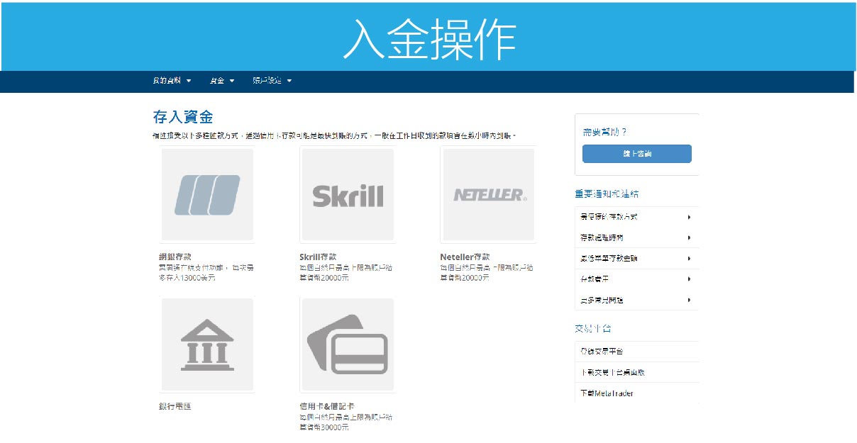Open 下載MetaTrader link
Viewport: 857px width, 443px height.
point(636,393)
